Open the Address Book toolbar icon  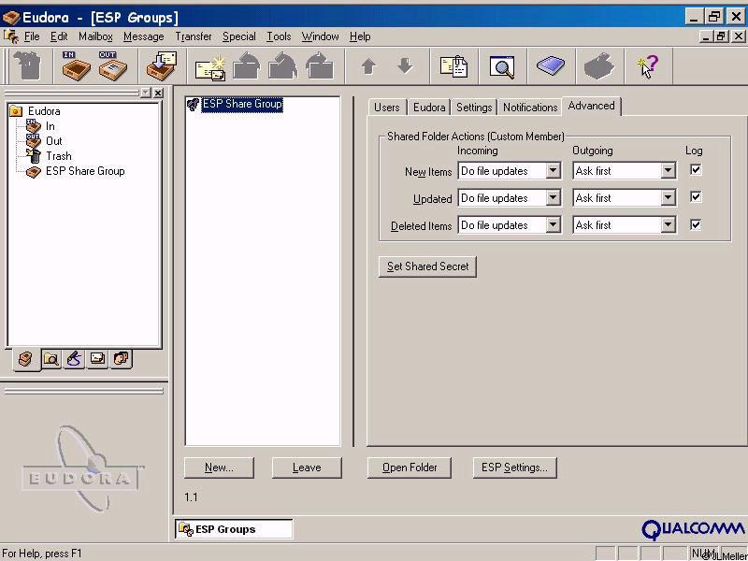(551, 65)
